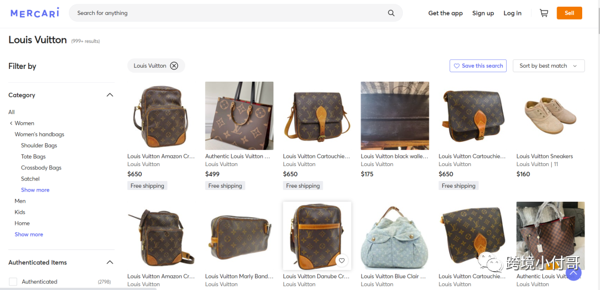Go back using the Women chevron arrow
Viewport: 600px width, 290px height.
click(x=11, y=123)
